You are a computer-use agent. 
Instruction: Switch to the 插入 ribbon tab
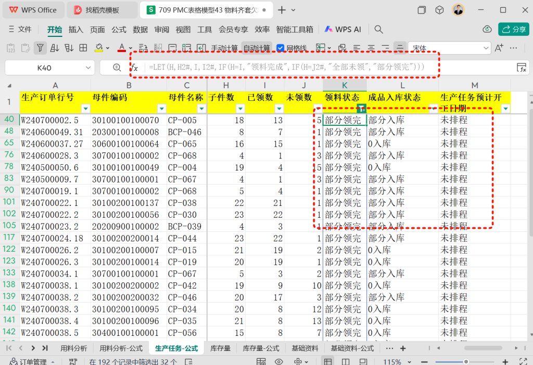(x=75, y=30)
